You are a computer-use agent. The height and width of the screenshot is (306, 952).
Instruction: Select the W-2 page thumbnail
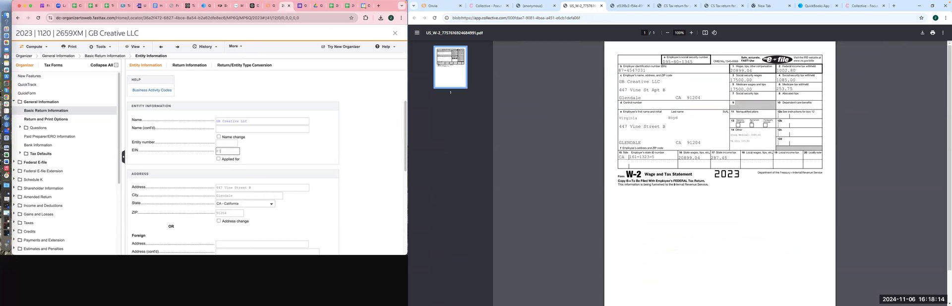tap(450, 67)
